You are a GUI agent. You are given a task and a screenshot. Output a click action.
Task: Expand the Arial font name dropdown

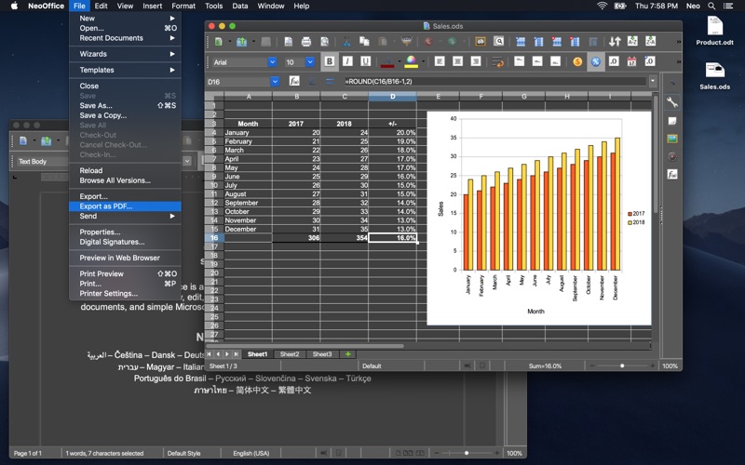coord(272,62)
